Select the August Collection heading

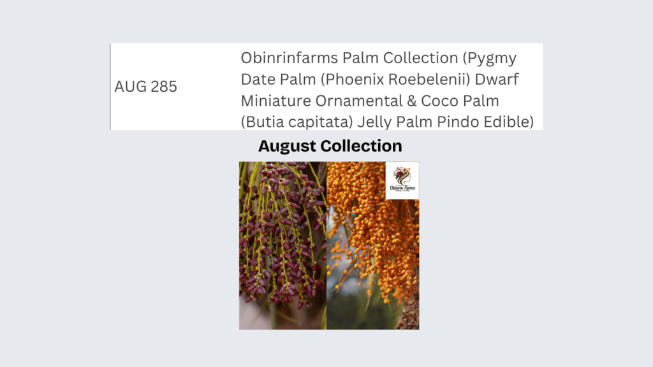pos(330,146)
